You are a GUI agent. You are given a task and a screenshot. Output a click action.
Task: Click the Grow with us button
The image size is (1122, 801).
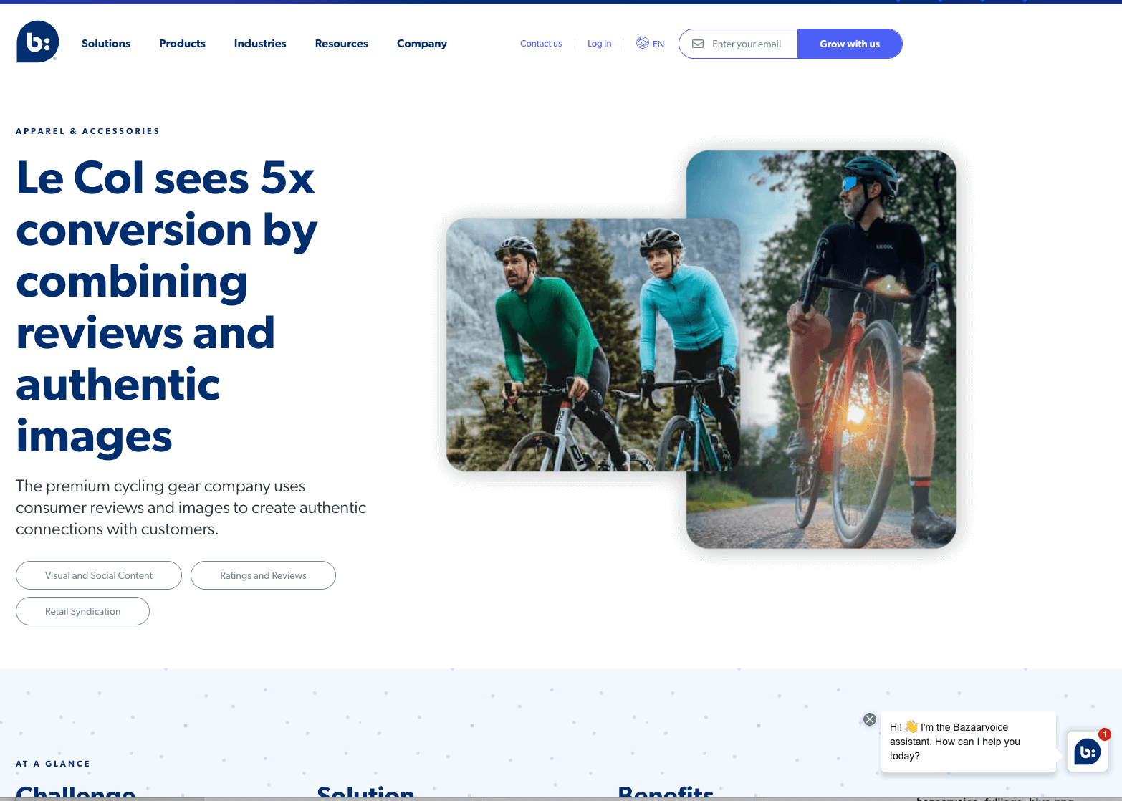pyautogui.click(x=850, y=44)
